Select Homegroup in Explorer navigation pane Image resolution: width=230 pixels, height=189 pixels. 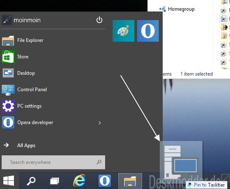(x=177, y=9)
